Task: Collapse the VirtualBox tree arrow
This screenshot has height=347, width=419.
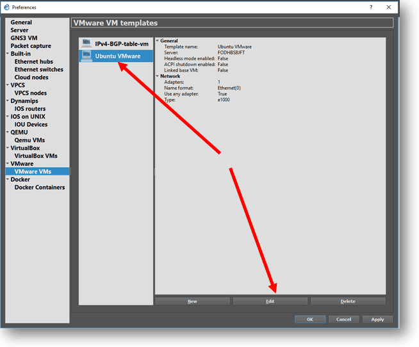Action: point(8,148)
